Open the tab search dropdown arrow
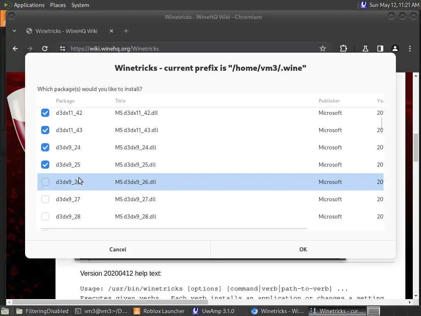 point(14,31)
